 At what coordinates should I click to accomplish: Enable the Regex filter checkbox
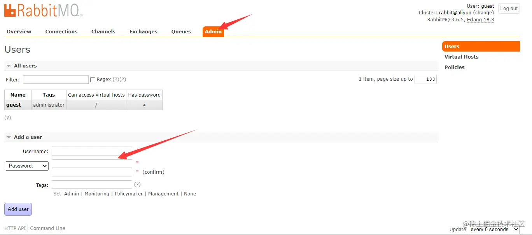[x=93, y=79]
